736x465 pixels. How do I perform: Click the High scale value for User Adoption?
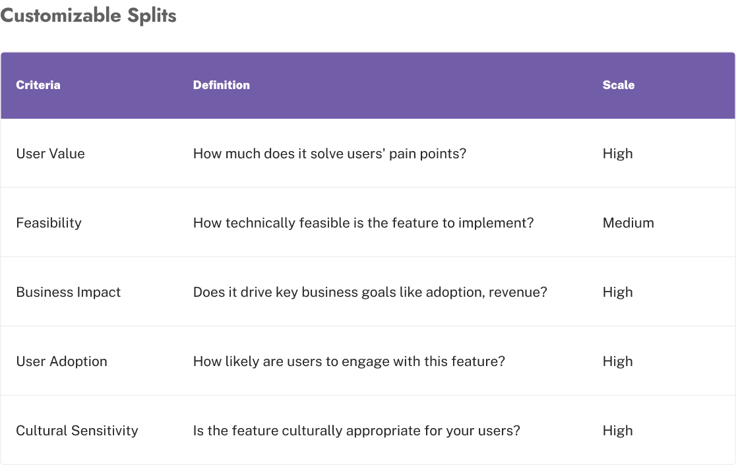click(x=618, y=361)
